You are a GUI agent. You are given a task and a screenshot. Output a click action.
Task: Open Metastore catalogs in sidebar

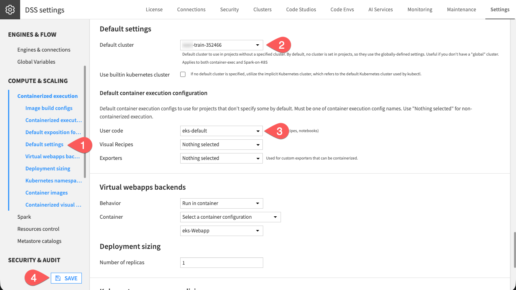tap(40, 241)
